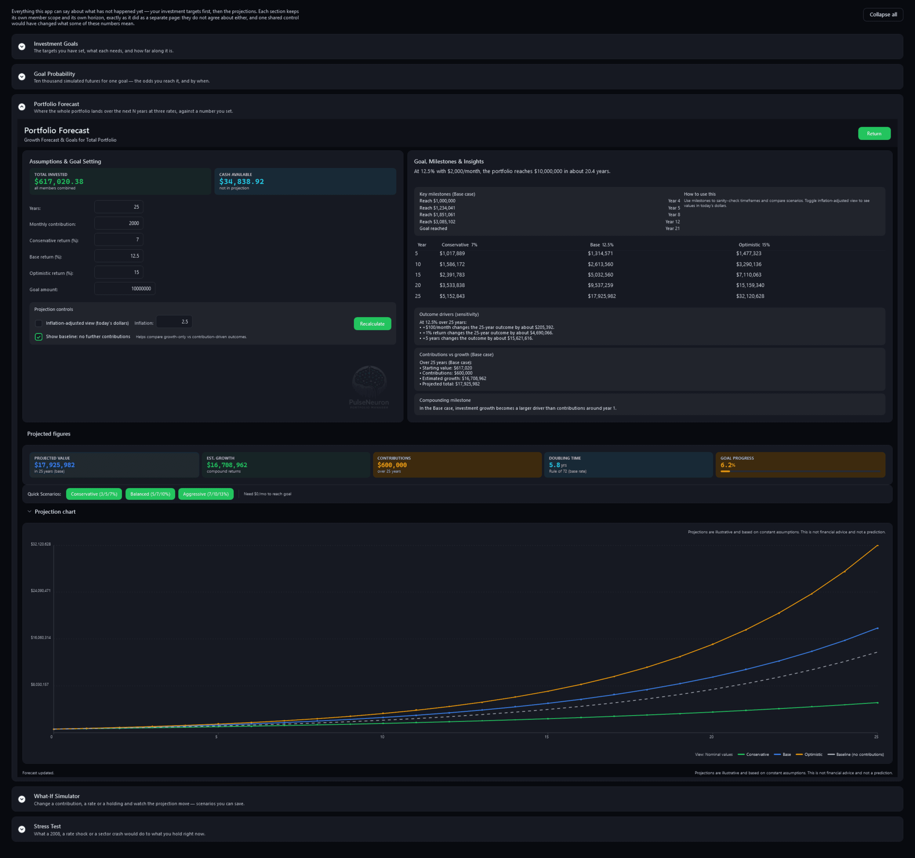Click the Collapse all button

click(x=883, y=14)
